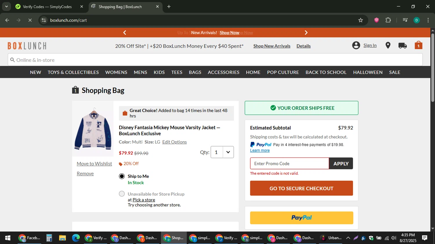View site information icon in address bar
Viewport: 435px width, 244px height.
(x=43, y=20)
